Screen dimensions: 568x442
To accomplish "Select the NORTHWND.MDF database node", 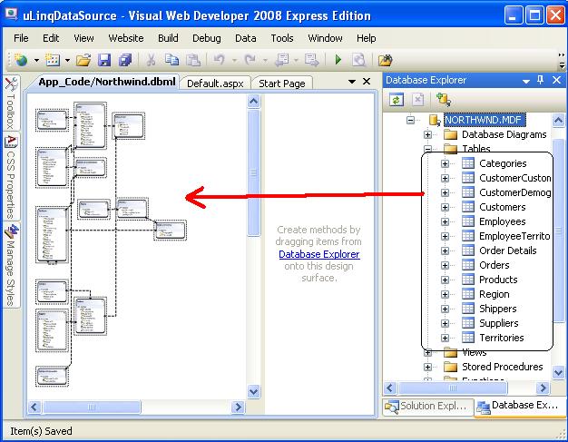I will [485, 120].
